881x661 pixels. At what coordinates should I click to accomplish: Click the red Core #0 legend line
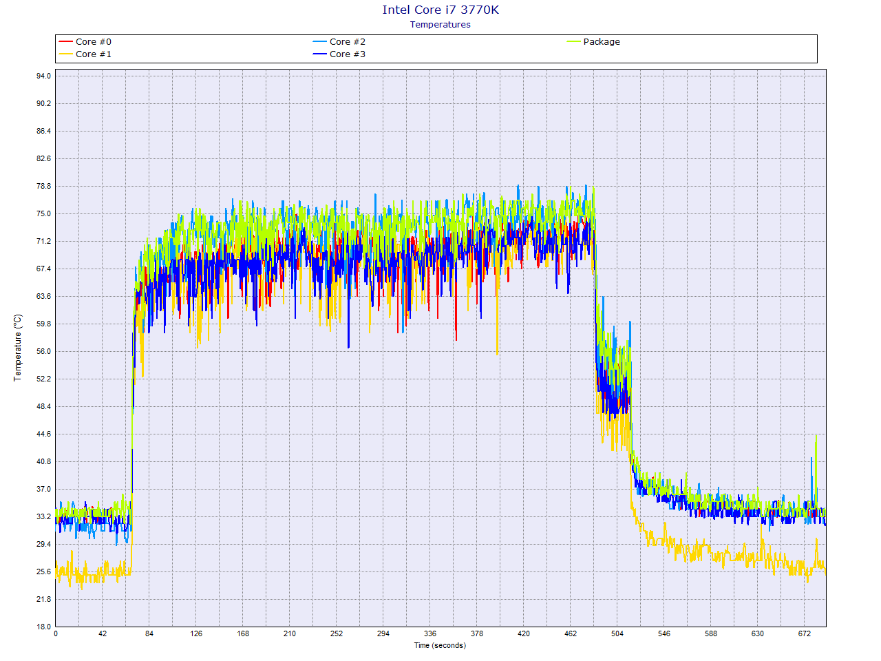(x=66, y=42)
